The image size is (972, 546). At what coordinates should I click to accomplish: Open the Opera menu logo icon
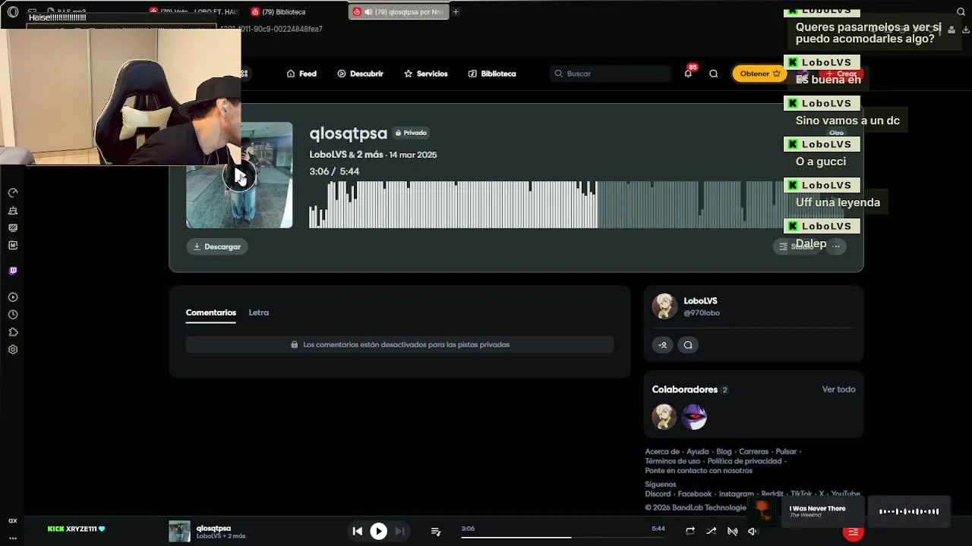pyautogui.click(x=13, y=11)
